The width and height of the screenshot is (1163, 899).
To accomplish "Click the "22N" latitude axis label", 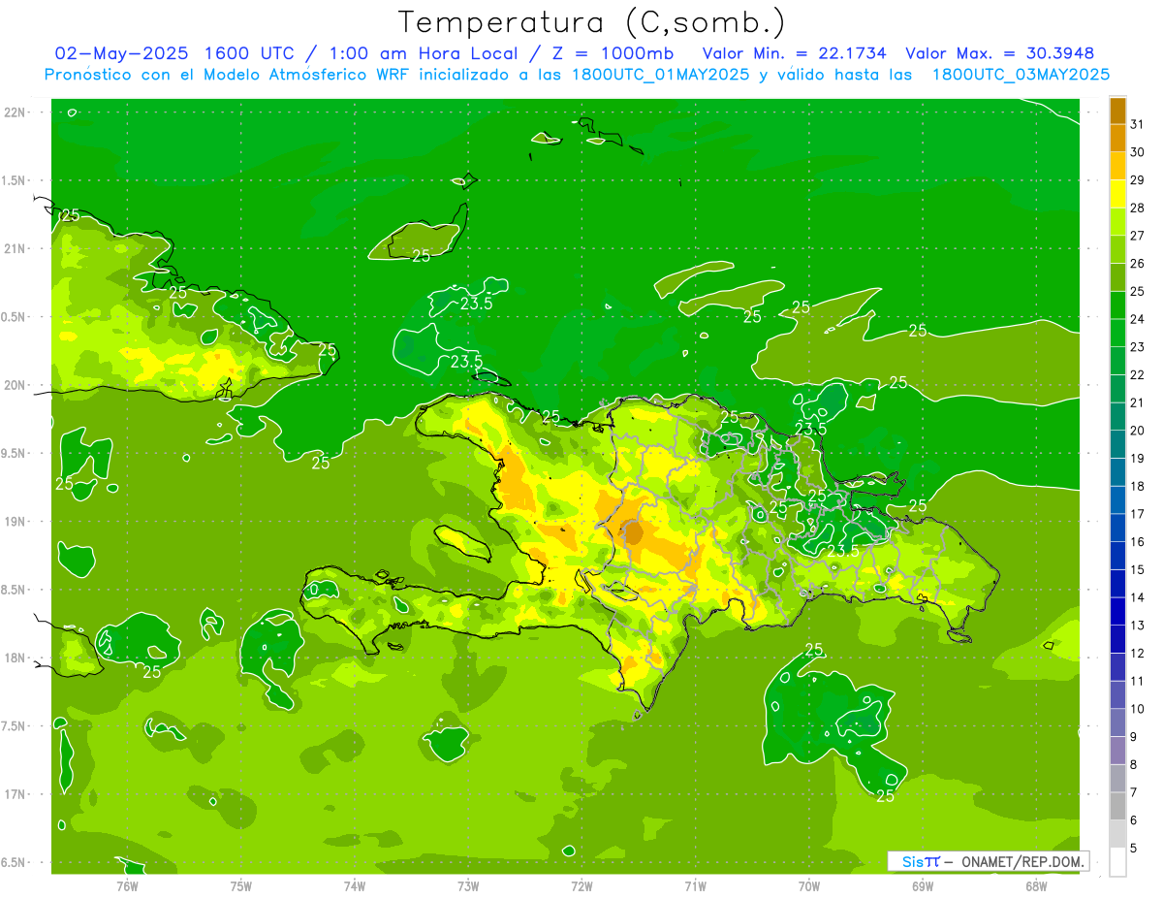I will pyautogui.click(x=16, y=112).
